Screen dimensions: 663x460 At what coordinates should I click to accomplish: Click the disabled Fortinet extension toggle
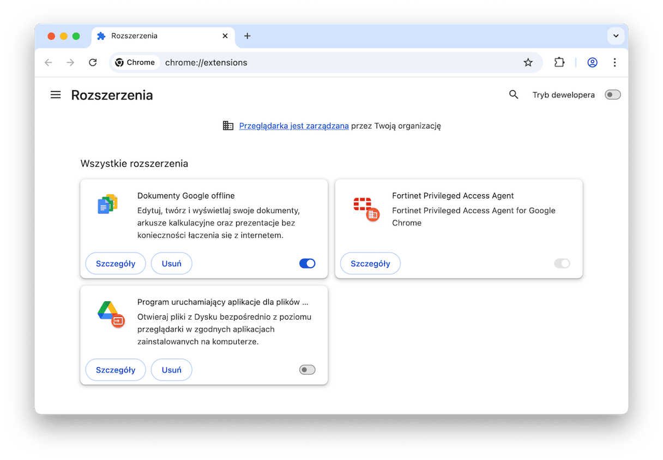click(562, 264)
